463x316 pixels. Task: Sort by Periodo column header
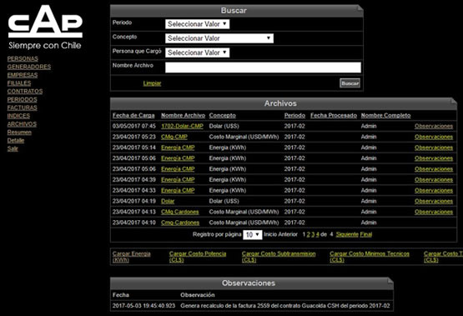294,115
